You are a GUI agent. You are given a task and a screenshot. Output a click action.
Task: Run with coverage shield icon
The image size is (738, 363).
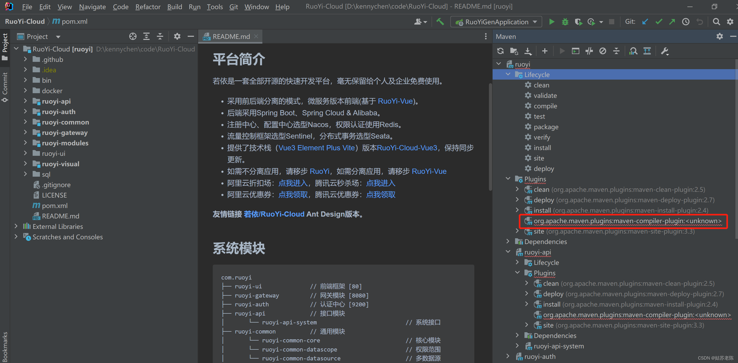(578, 22)
